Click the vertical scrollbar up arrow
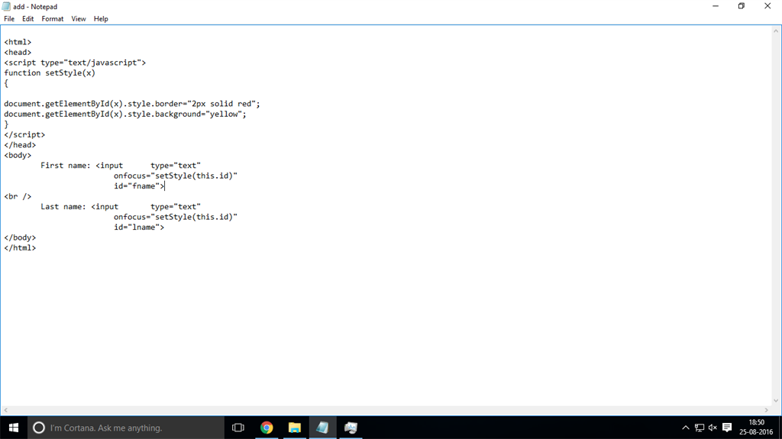 tap(776, 31)
